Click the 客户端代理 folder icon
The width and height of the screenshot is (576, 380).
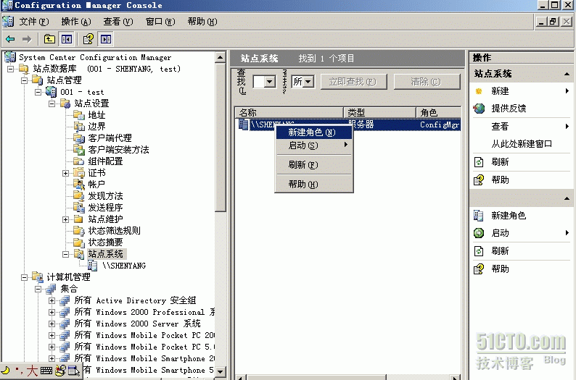(x=79, y=138)
